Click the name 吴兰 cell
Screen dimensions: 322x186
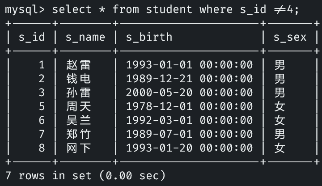[x=79, y=120]
